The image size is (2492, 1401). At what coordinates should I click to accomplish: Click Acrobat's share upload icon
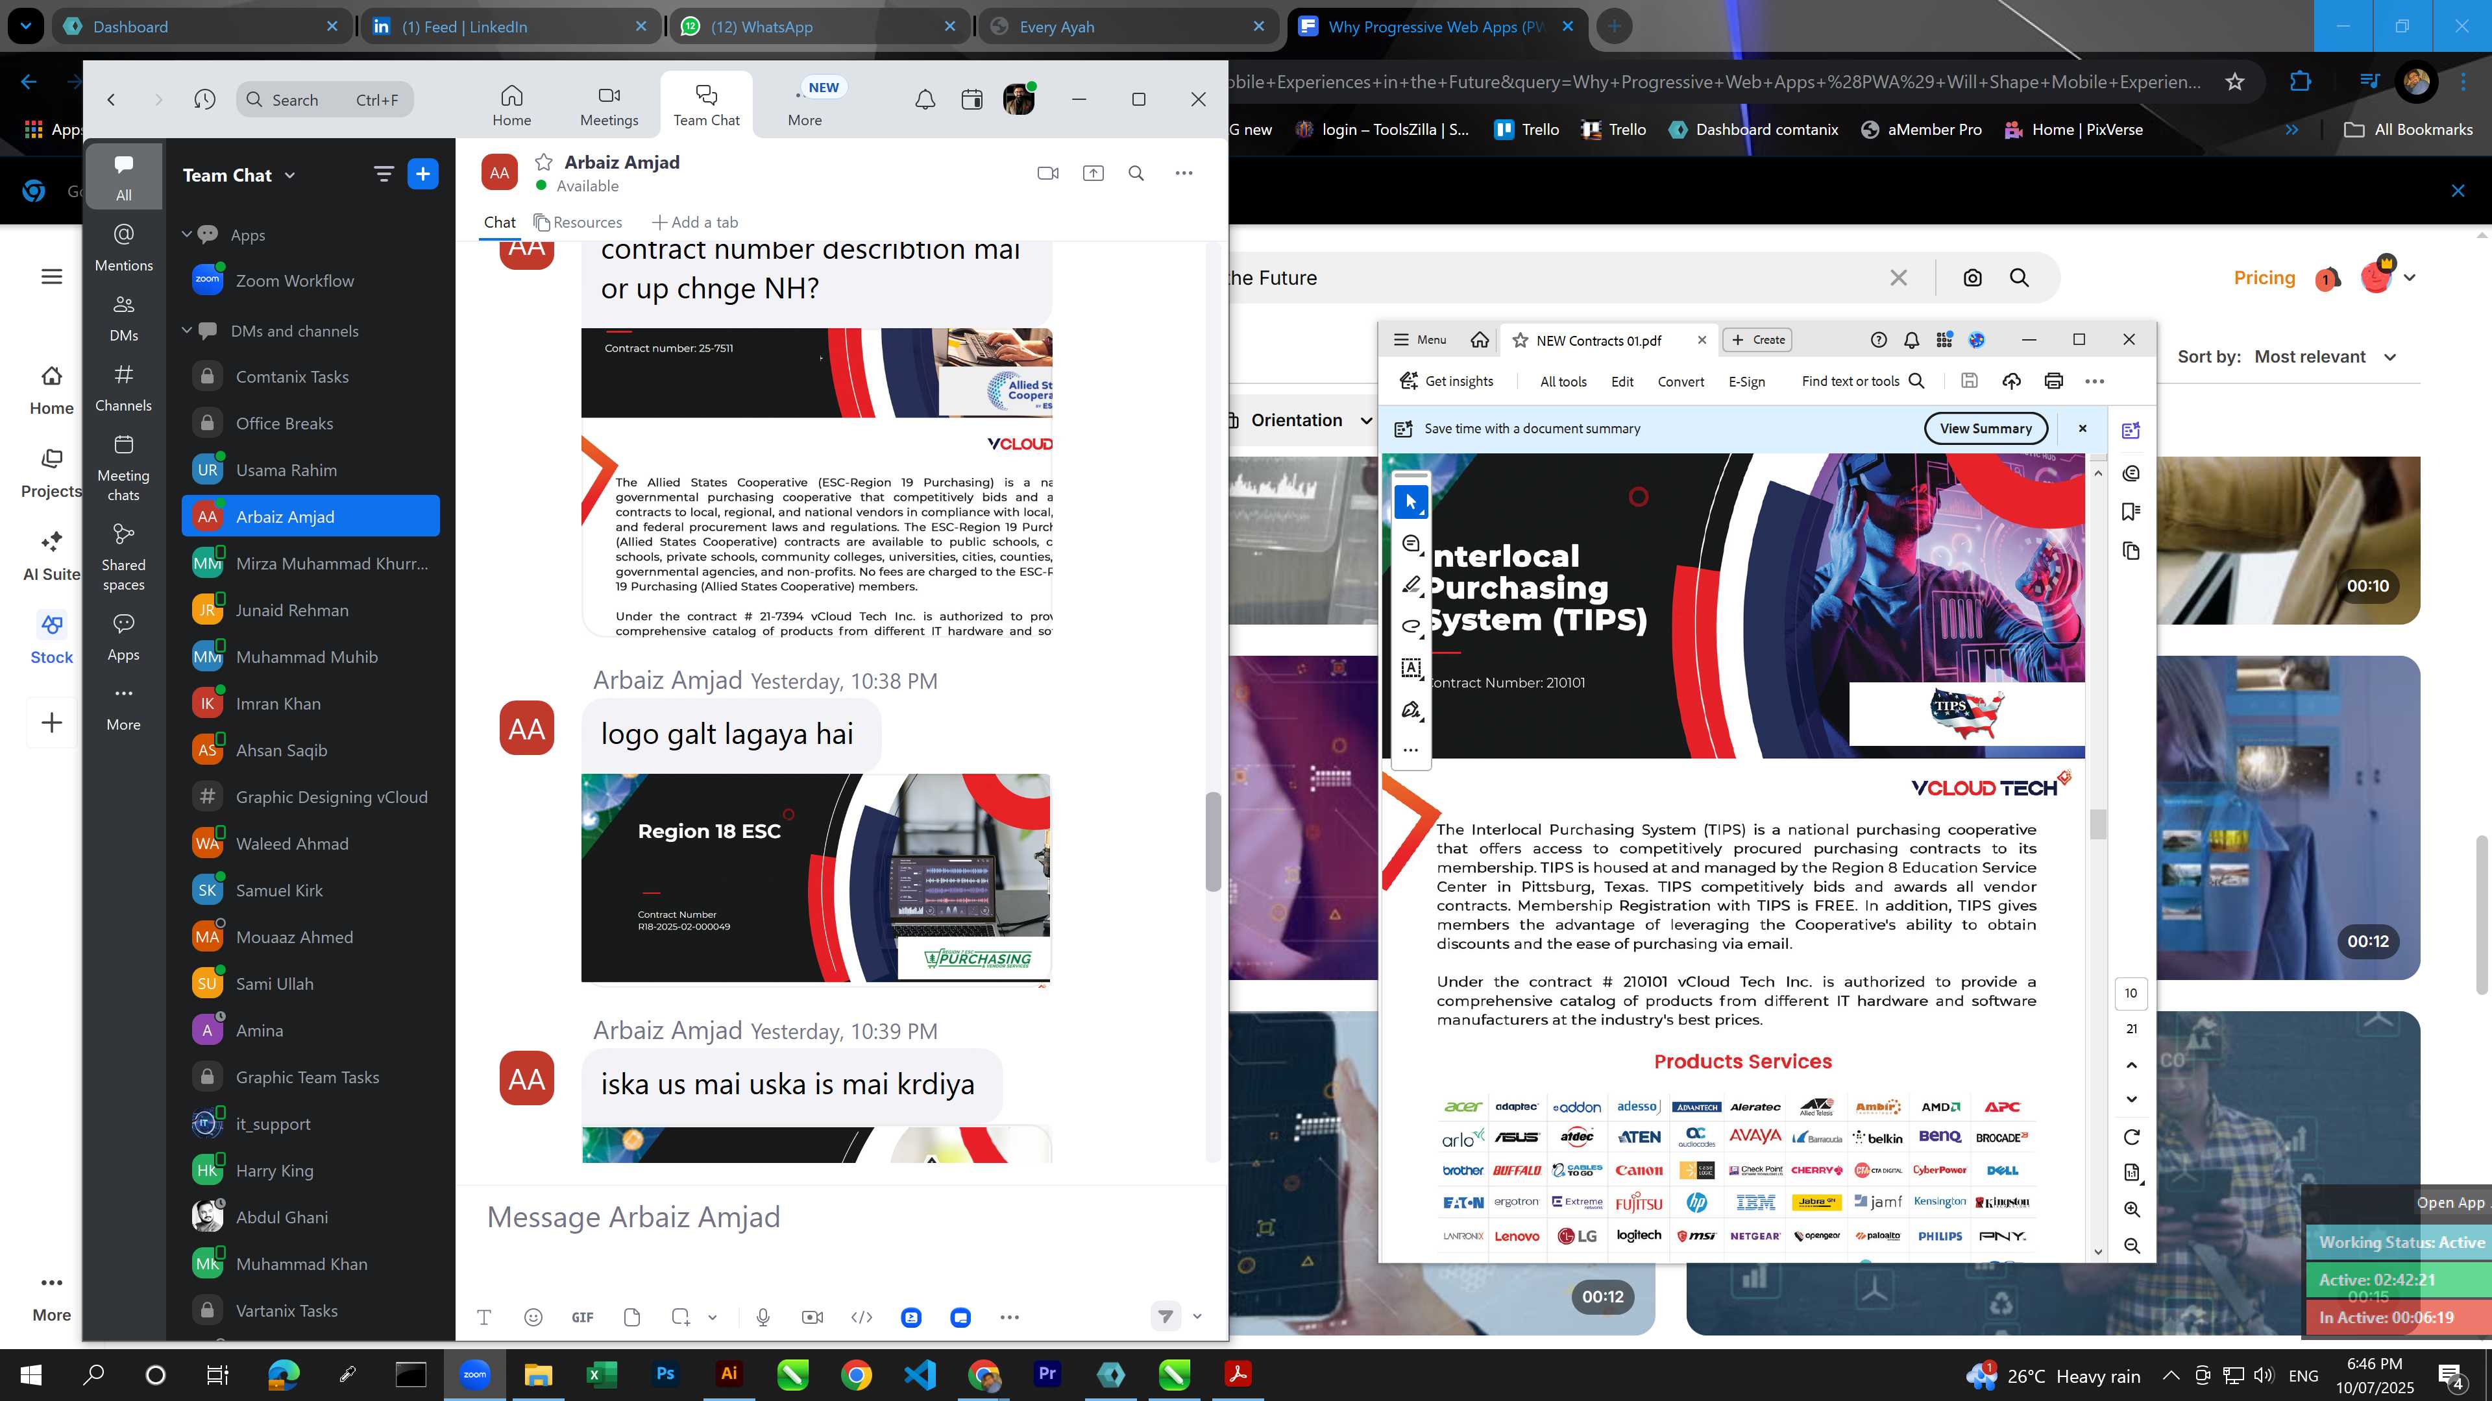click(2011, 381)
